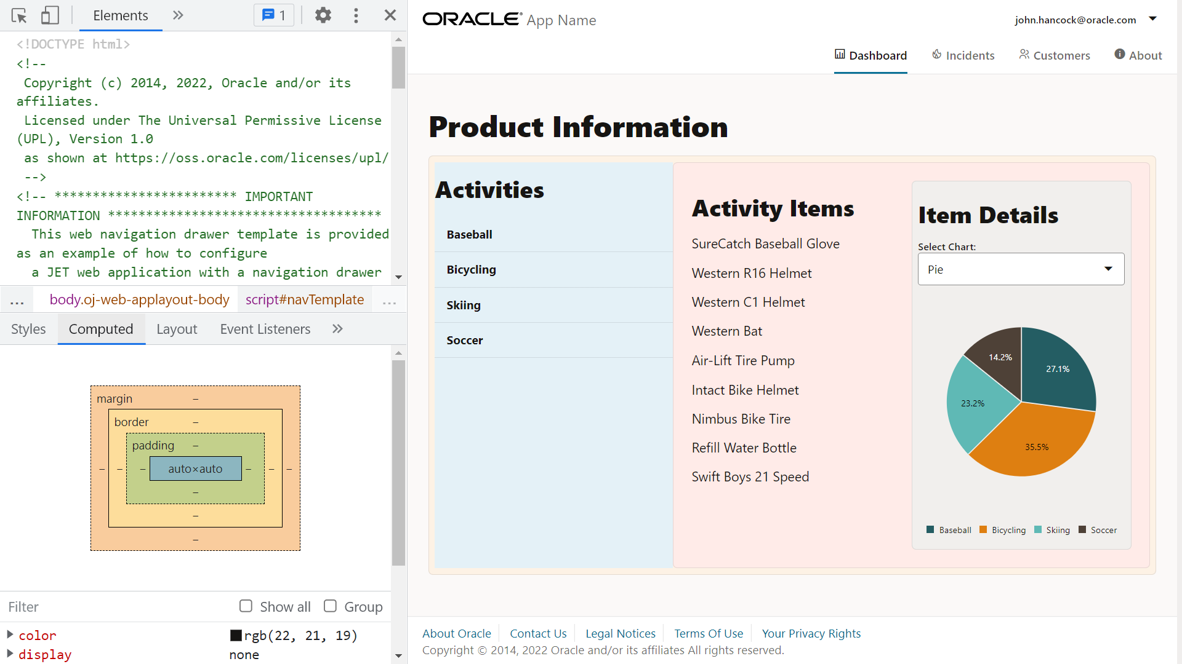Select Air-Lift Tire Pump item

pyautogui.click(x=743, y=360)
